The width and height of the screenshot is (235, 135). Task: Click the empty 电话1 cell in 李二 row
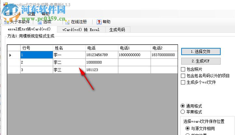(134, 62)
